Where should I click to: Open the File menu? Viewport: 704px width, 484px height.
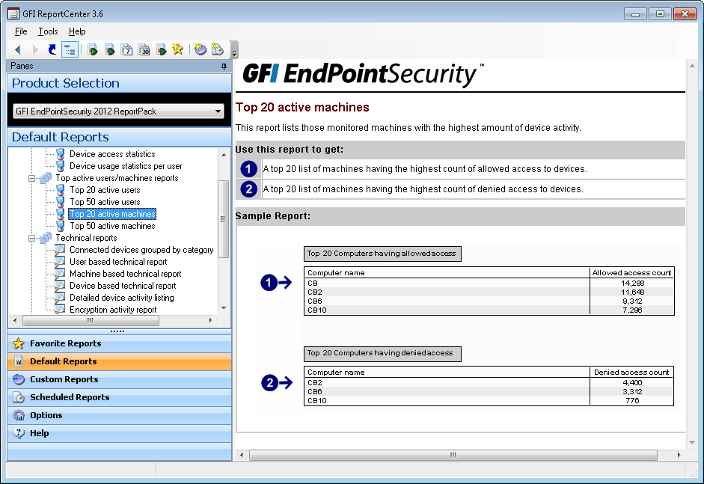pos(21,31)
